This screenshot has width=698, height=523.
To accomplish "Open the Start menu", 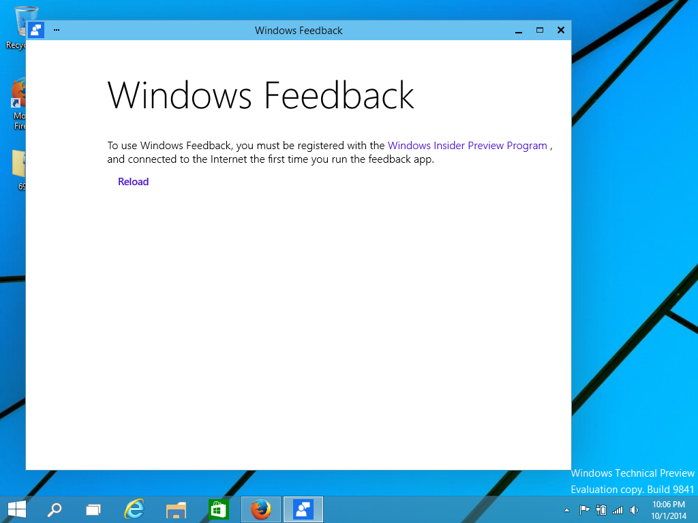I will tap(17, 509).
